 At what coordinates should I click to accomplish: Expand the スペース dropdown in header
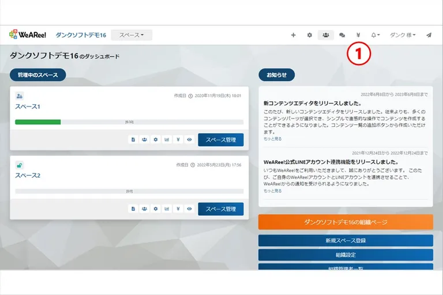[x=132, y=35]
